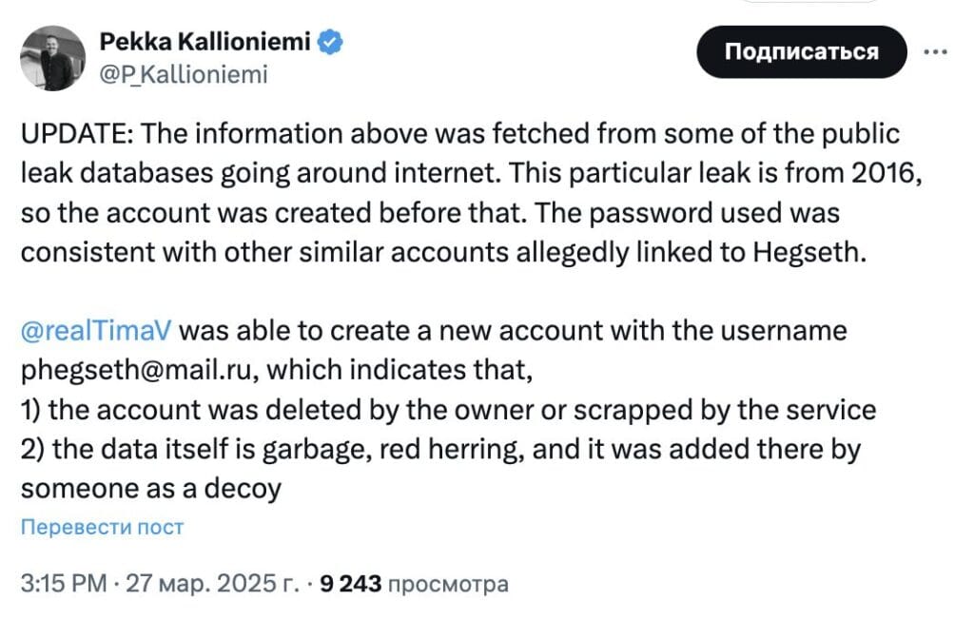Click the 9 243 просмотра view count

[415, 583]
